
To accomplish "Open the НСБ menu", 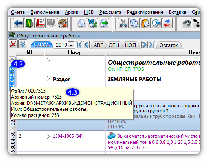I will tap(89, 12).
